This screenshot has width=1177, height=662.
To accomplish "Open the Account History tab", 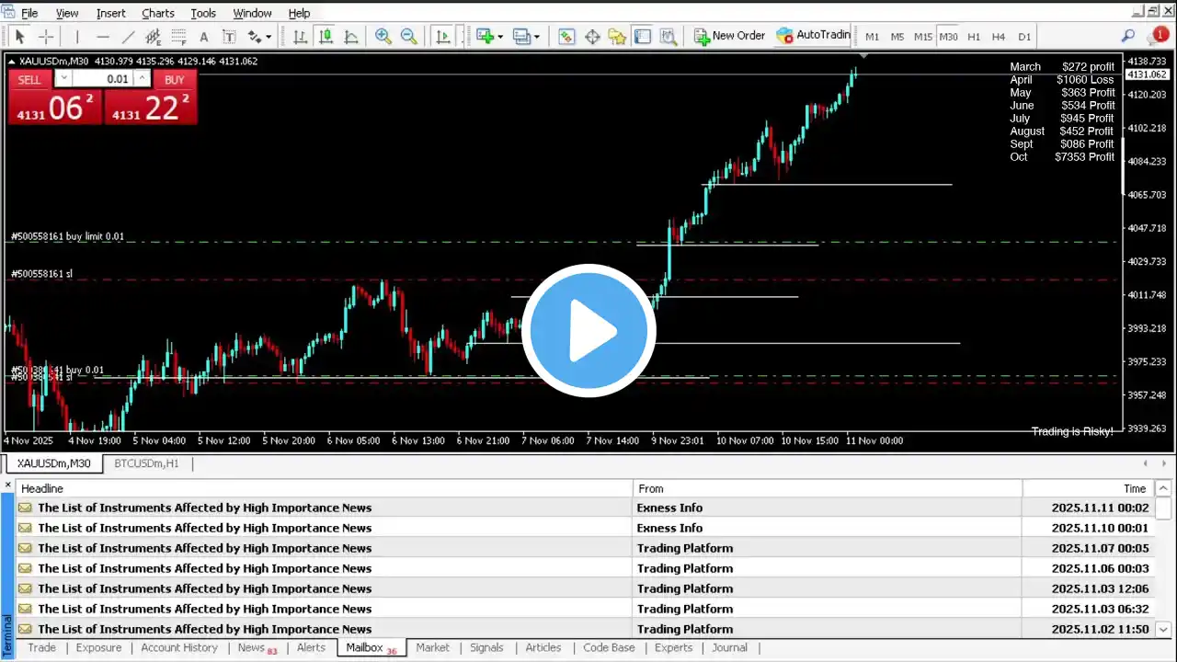I will pyautogui.click(x=179, y=647).
